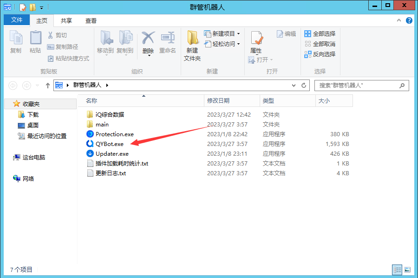Click Select all (全部选择)
The width and height of the screenshot is (418, 278).
coord(320,33)
